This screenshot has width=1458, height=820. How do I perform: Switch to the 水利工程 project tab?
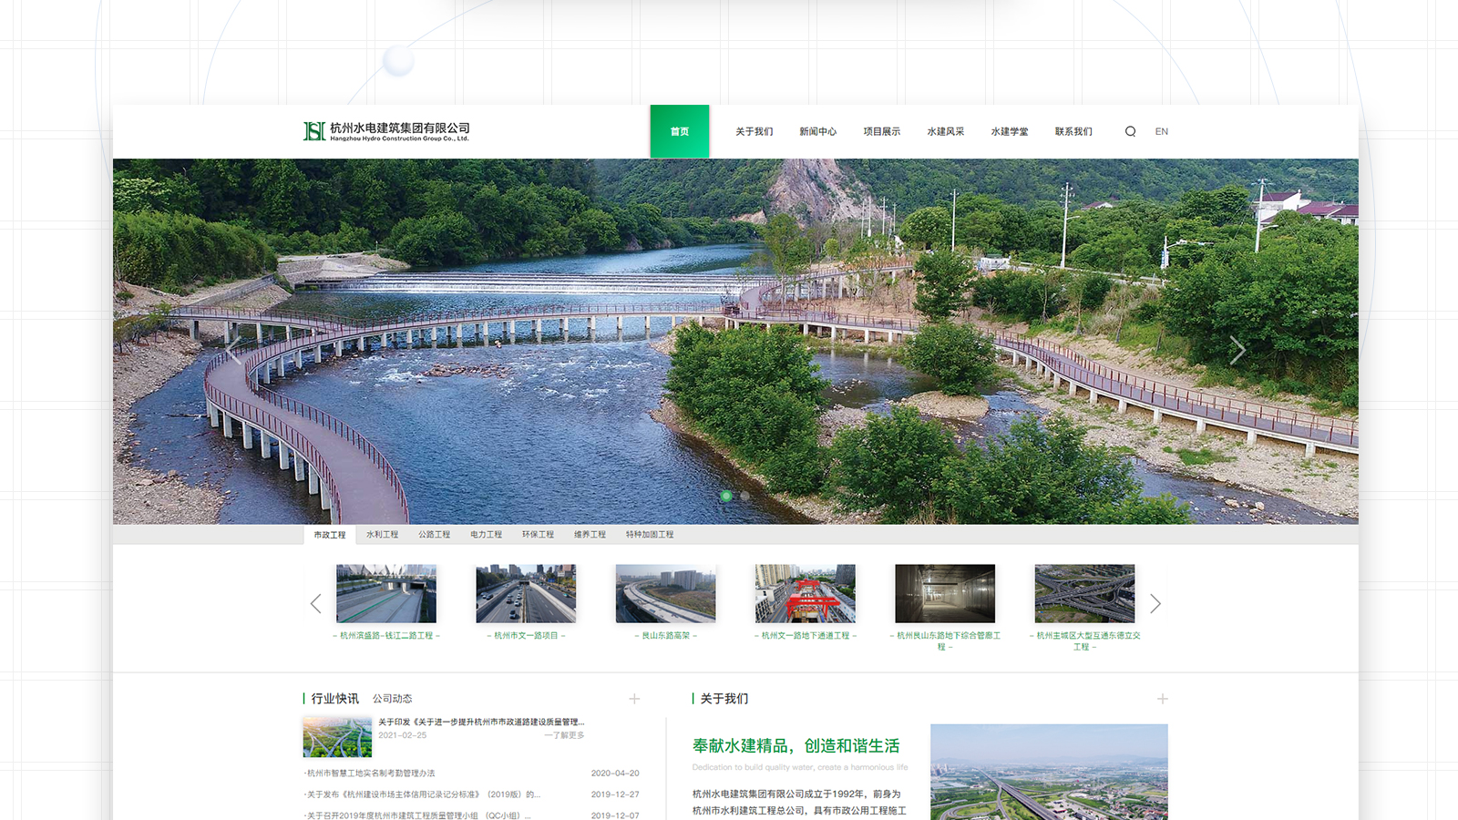382,535
